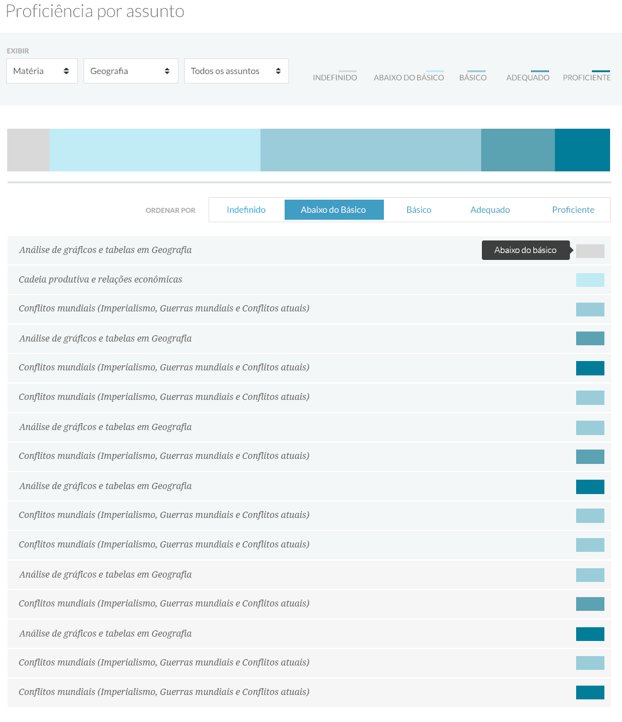The width and height of the screenshot is (622, 722).
Task: Open the Todos os assuntos dropdown
Action: click(x=236, y=71)
